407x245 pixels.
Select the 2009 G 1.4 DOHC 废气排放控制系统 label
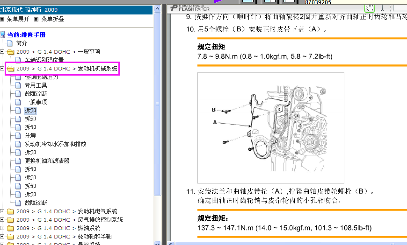coord(70,220)
